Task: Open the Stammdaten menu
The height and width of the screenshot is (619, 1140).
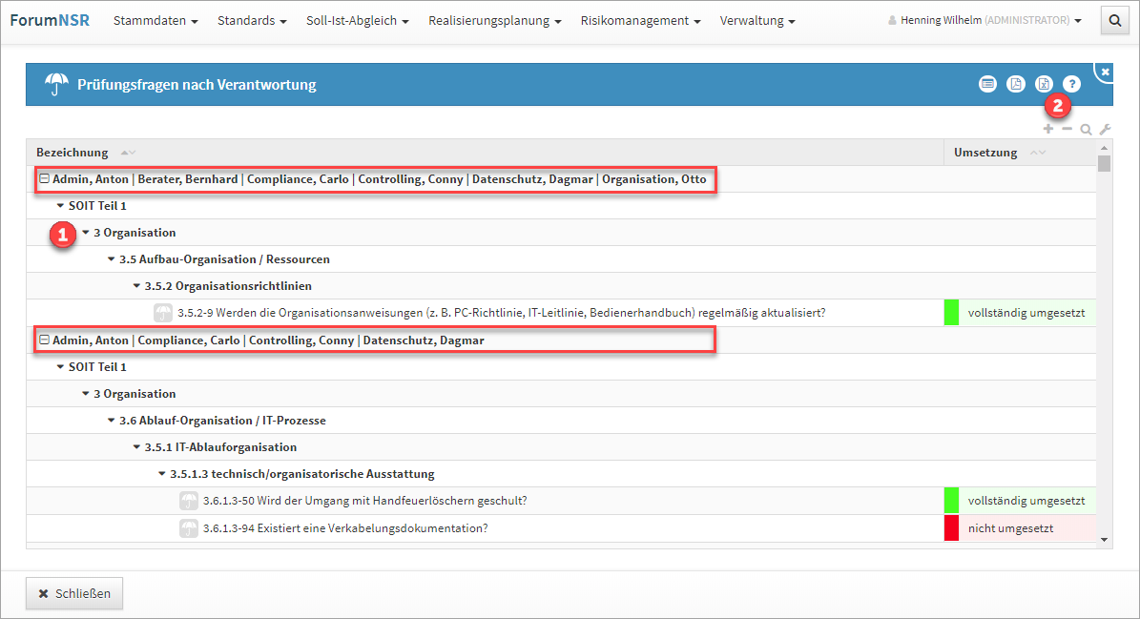Action: (x=155, y=20)
